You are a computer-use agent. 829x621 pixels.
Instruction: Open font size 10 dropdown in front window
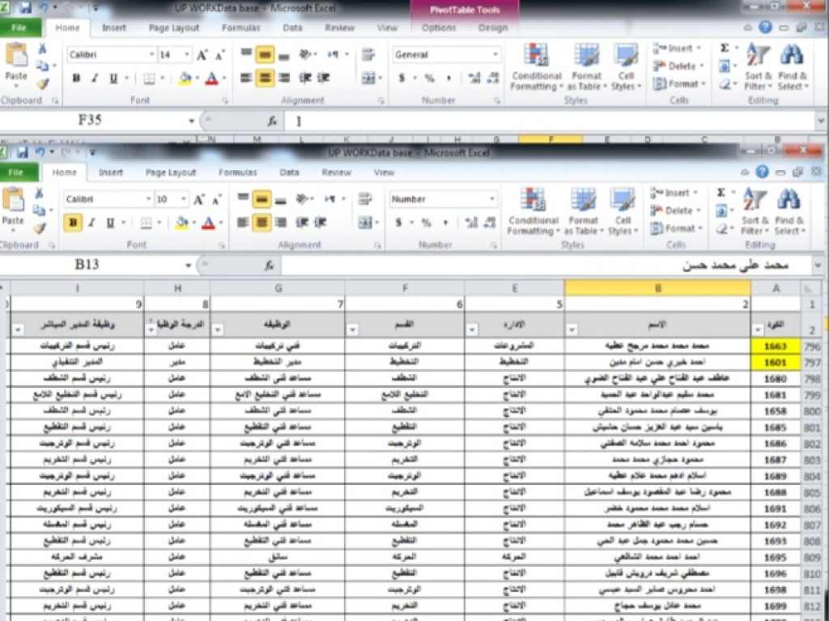click(x=184, y=199)
